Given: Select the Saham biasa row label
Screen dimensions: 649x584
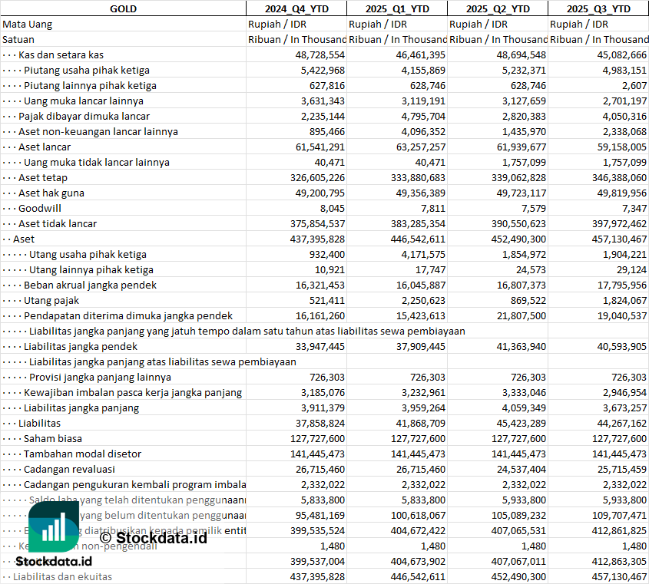Looking at the screenshot, I should (52, 438).
